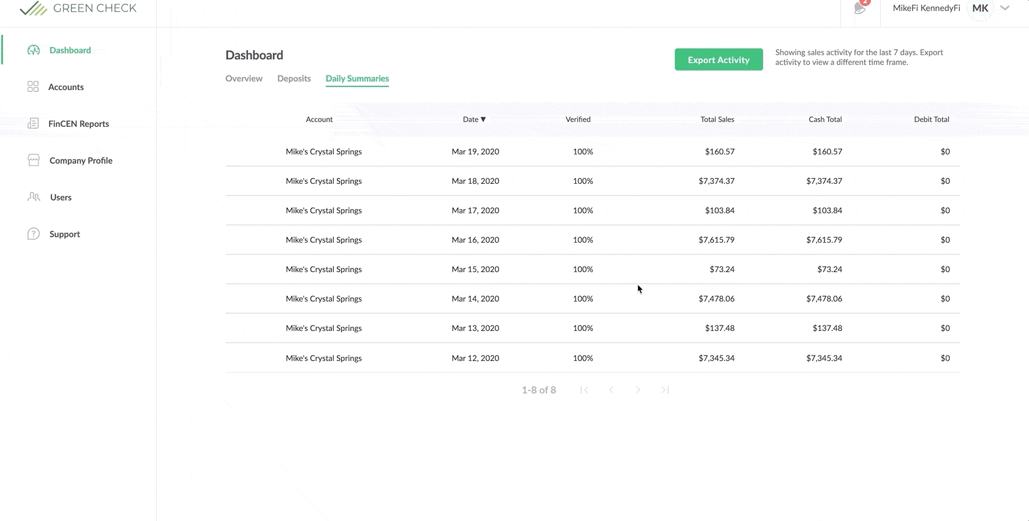The width and height of the screenshot is (1029, 521).
Task: Open the Mar 19, 2020 summary row
Action: coord(475,151)
